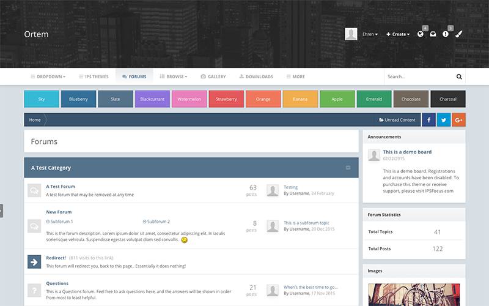489x306 pixels.
Task: Click the Home breadcrumb
Action: (35, 120)
